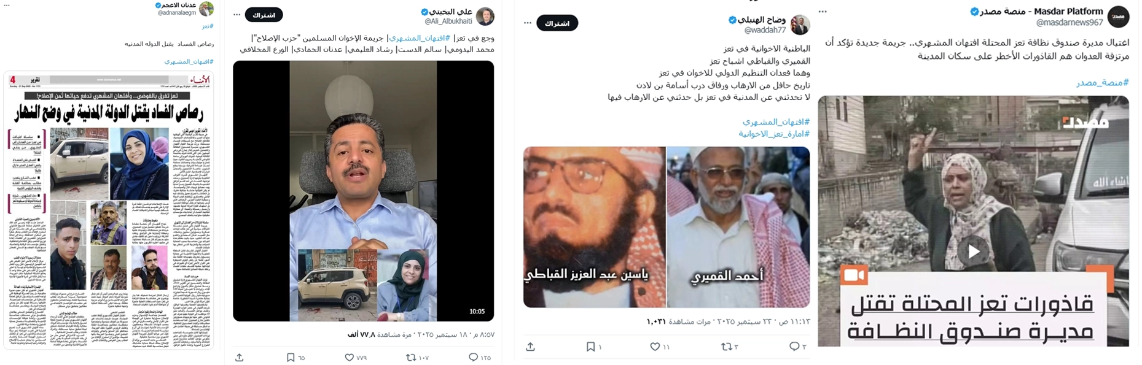Open Masdar Platform profile avatar
The height and width of the screenshot is (365, 1142).
pos(1119,17)
